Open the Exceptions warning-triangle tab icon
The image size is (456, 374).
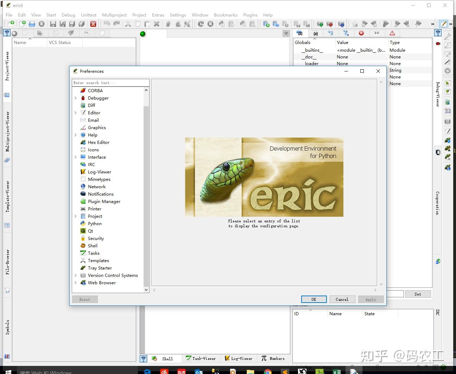(x=392, y=33)
